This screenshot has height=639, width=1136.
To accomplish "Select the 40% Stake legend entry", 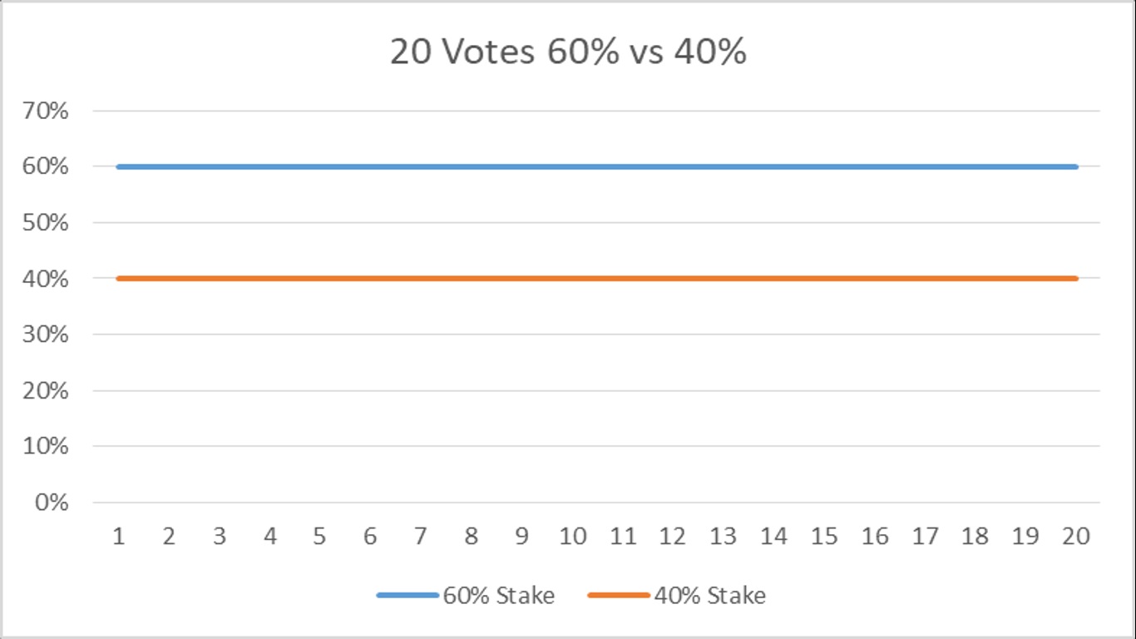I will pyautogui.click(x=677, y=596).
